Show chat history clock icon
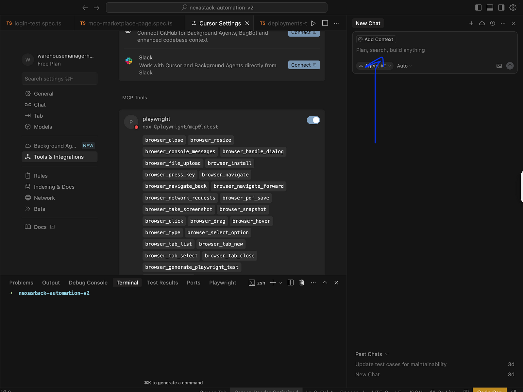Screen dimensions: 523x392 (x=493, y=23)
